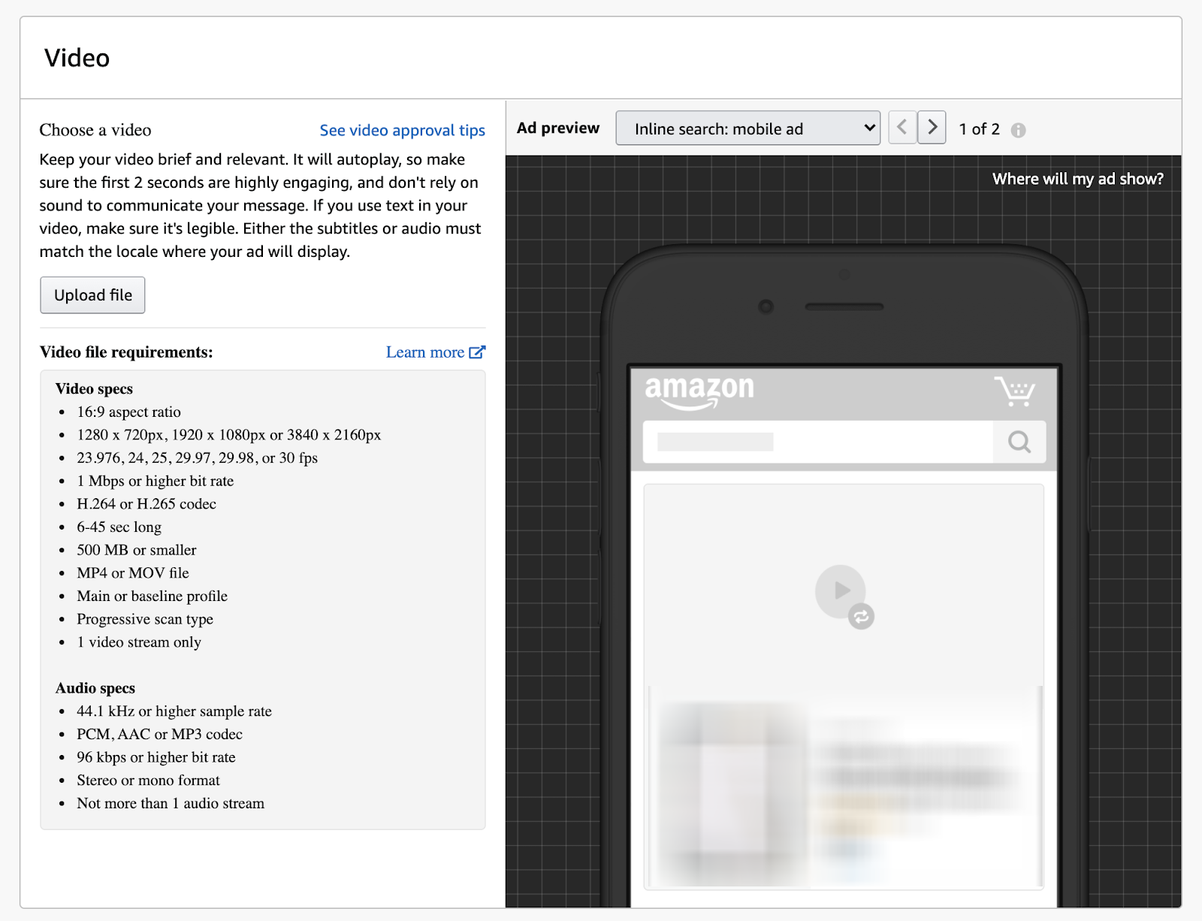Click the Upload file button
Image resolution: width=1202 pixels, height=921 pixels.
pos(92,295)
